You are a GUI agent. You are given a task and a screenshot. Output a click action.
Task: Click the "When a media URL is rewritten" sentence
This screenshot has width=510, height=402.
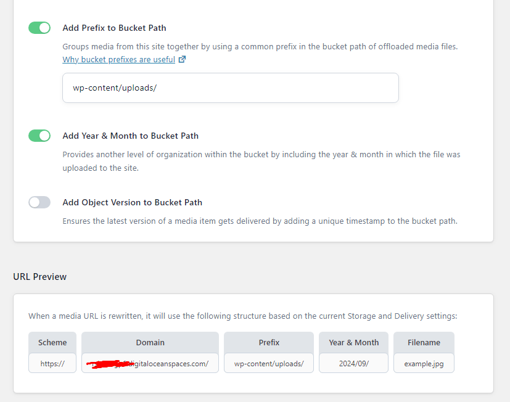click(x=242, y=316)
